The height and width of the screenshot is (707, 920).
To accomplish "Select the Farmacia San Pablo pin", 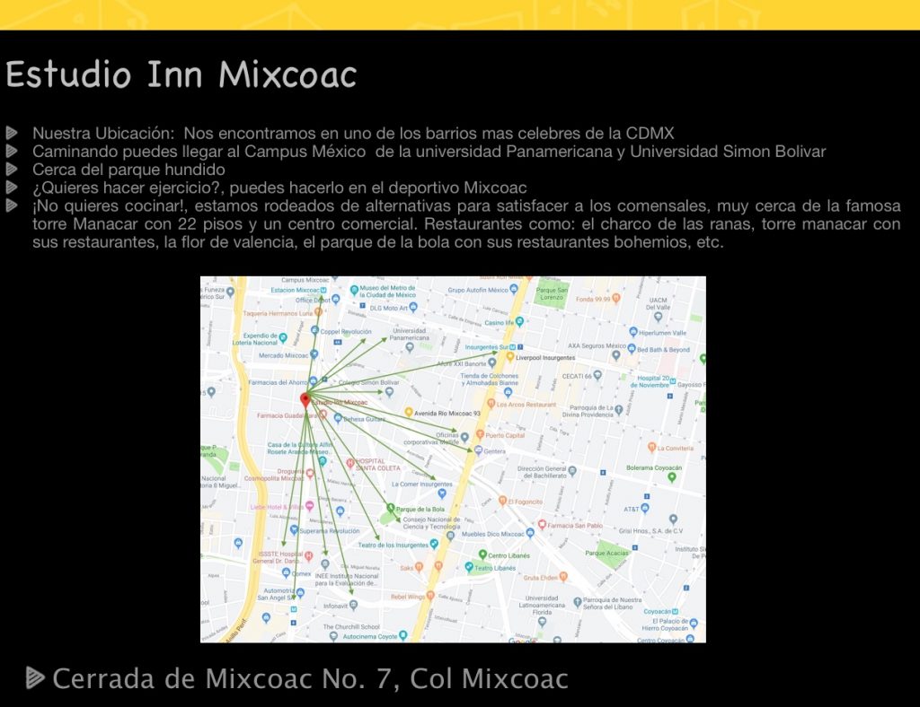I will click(x=542, y=525).
